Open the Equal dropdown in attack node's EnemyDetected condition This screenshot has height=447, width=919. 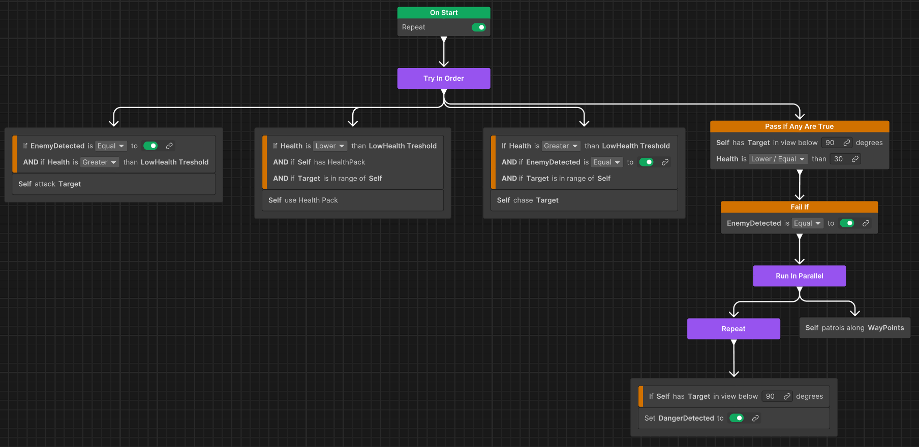[x=111, y=146]
